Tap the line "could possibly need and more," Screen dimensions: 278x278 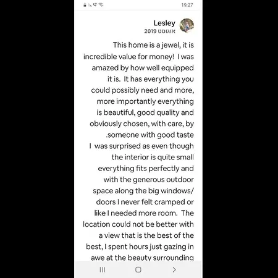pos(143,90)
